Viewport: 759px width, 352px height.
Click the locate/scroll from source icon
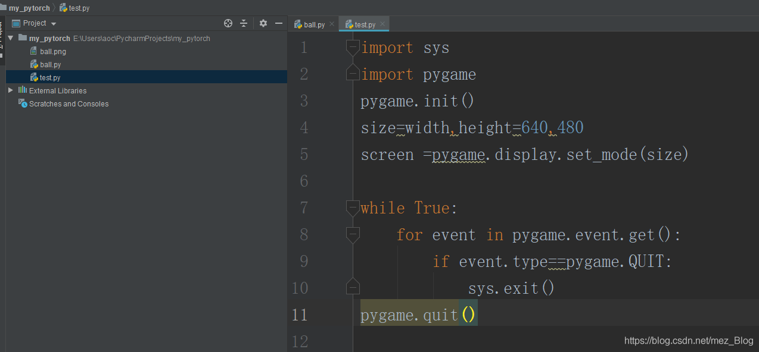228,23
